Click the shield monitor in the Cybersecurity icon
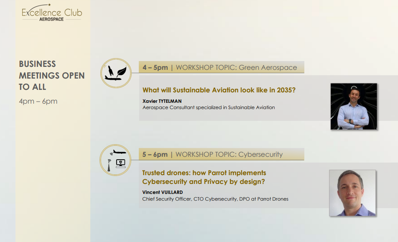Screen dimensions: 398x242 point(121,163)
